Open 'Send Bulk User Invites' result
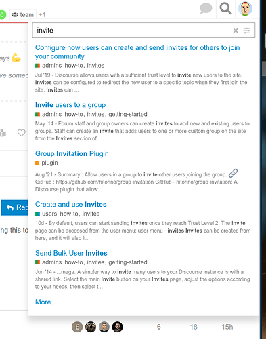266x339 pixels. point(71,253)
